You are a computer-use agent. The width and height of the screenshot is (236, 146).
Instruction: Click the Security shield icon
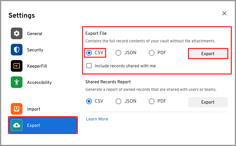point(17,50)
